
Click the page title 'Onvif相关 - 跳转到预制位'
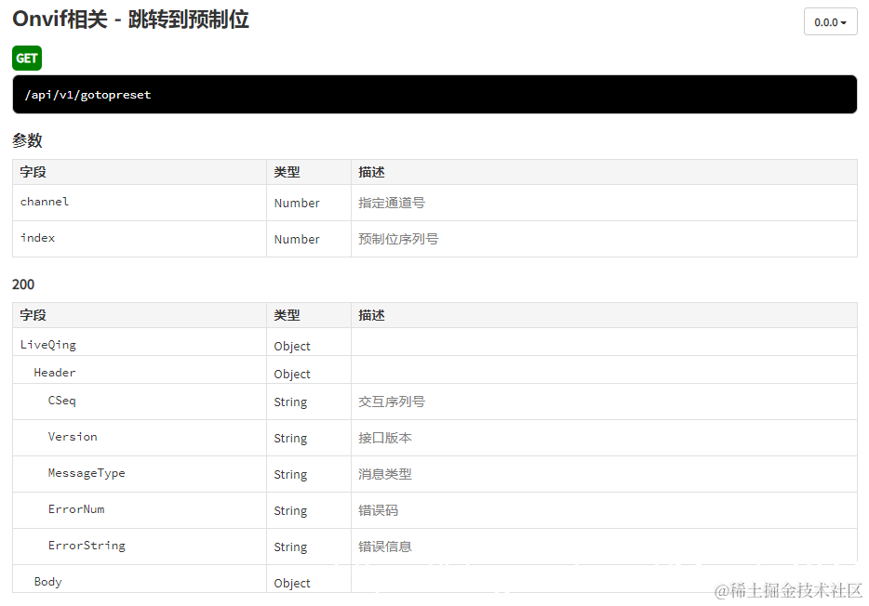[130, 20]
